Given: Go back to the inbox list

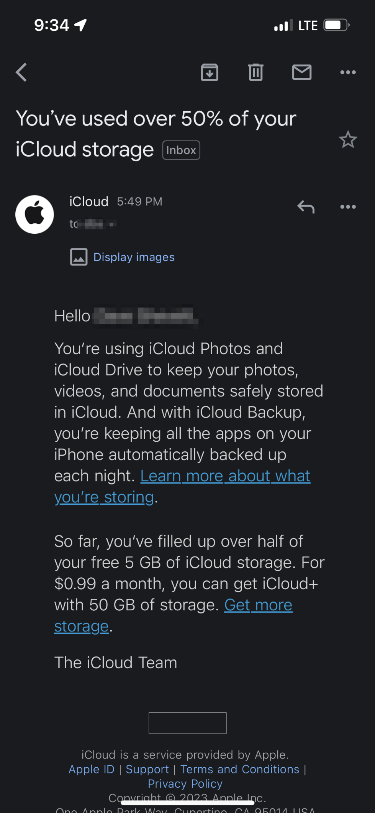Looking at the screenshot, I should [x=21, y=72].
